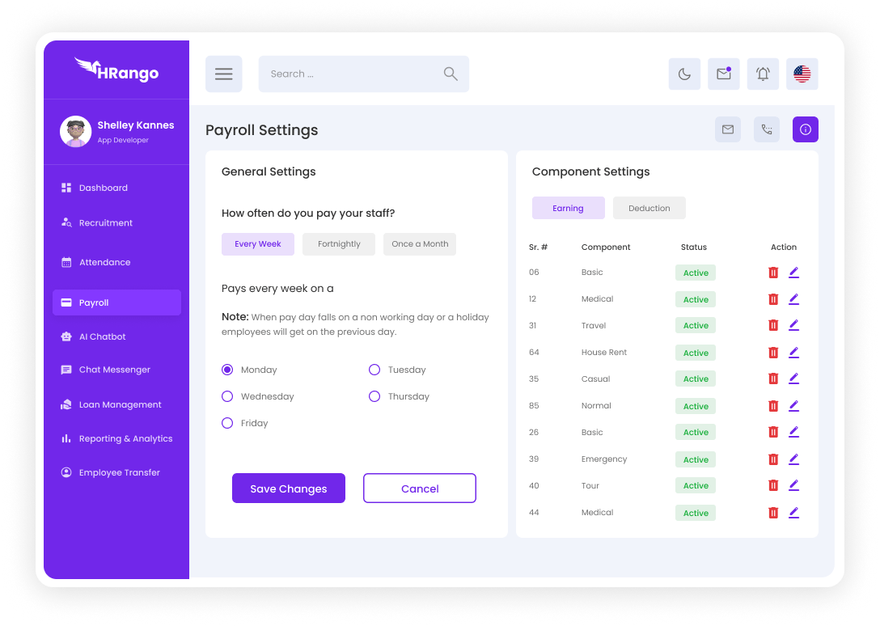Toggle dark mode with the moon icon
The image size is (880, 626).
click(684, 74)
